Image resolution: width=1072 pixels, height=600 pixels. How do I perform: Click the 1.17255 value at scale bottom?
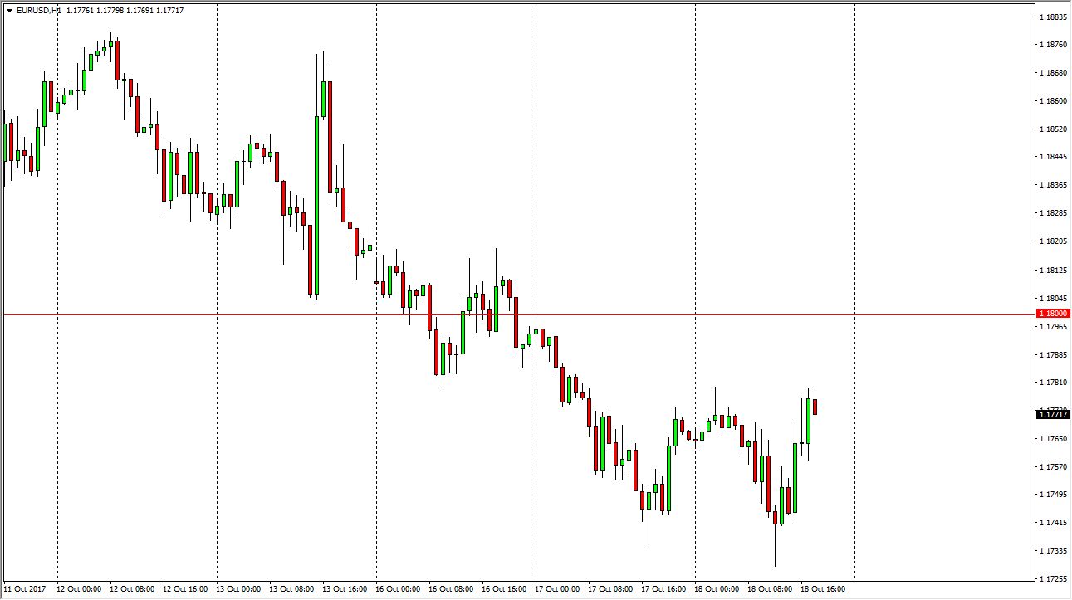pos(1053,578)
